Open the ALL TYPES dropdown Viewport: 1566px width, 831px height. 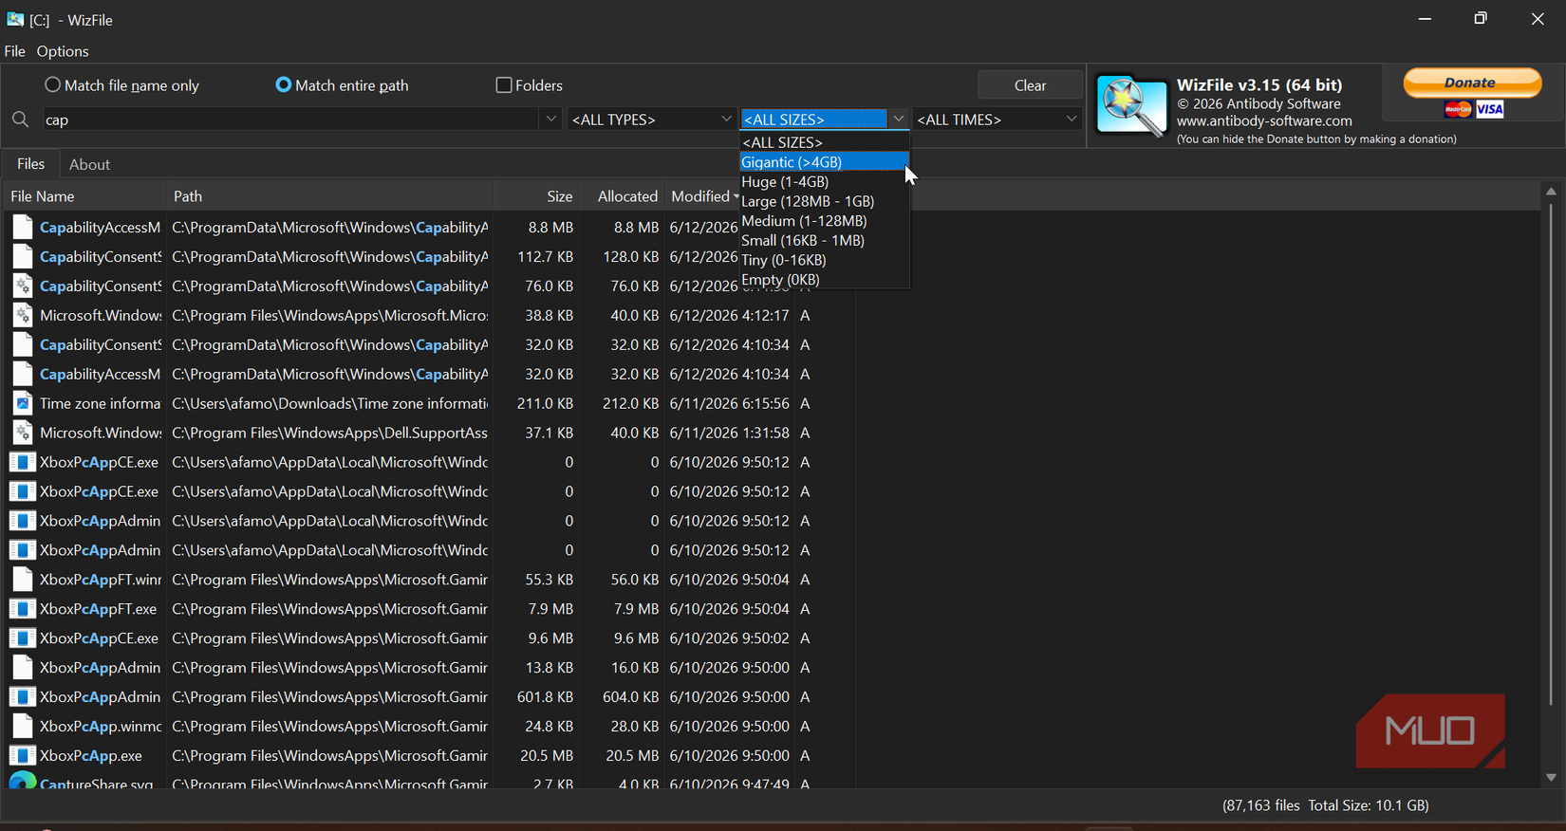click(x=651, y=119)
